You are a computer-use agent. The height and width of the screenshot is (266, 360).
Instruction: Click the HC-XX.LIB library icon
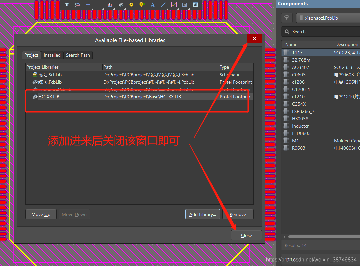click(x=35, y=97)
